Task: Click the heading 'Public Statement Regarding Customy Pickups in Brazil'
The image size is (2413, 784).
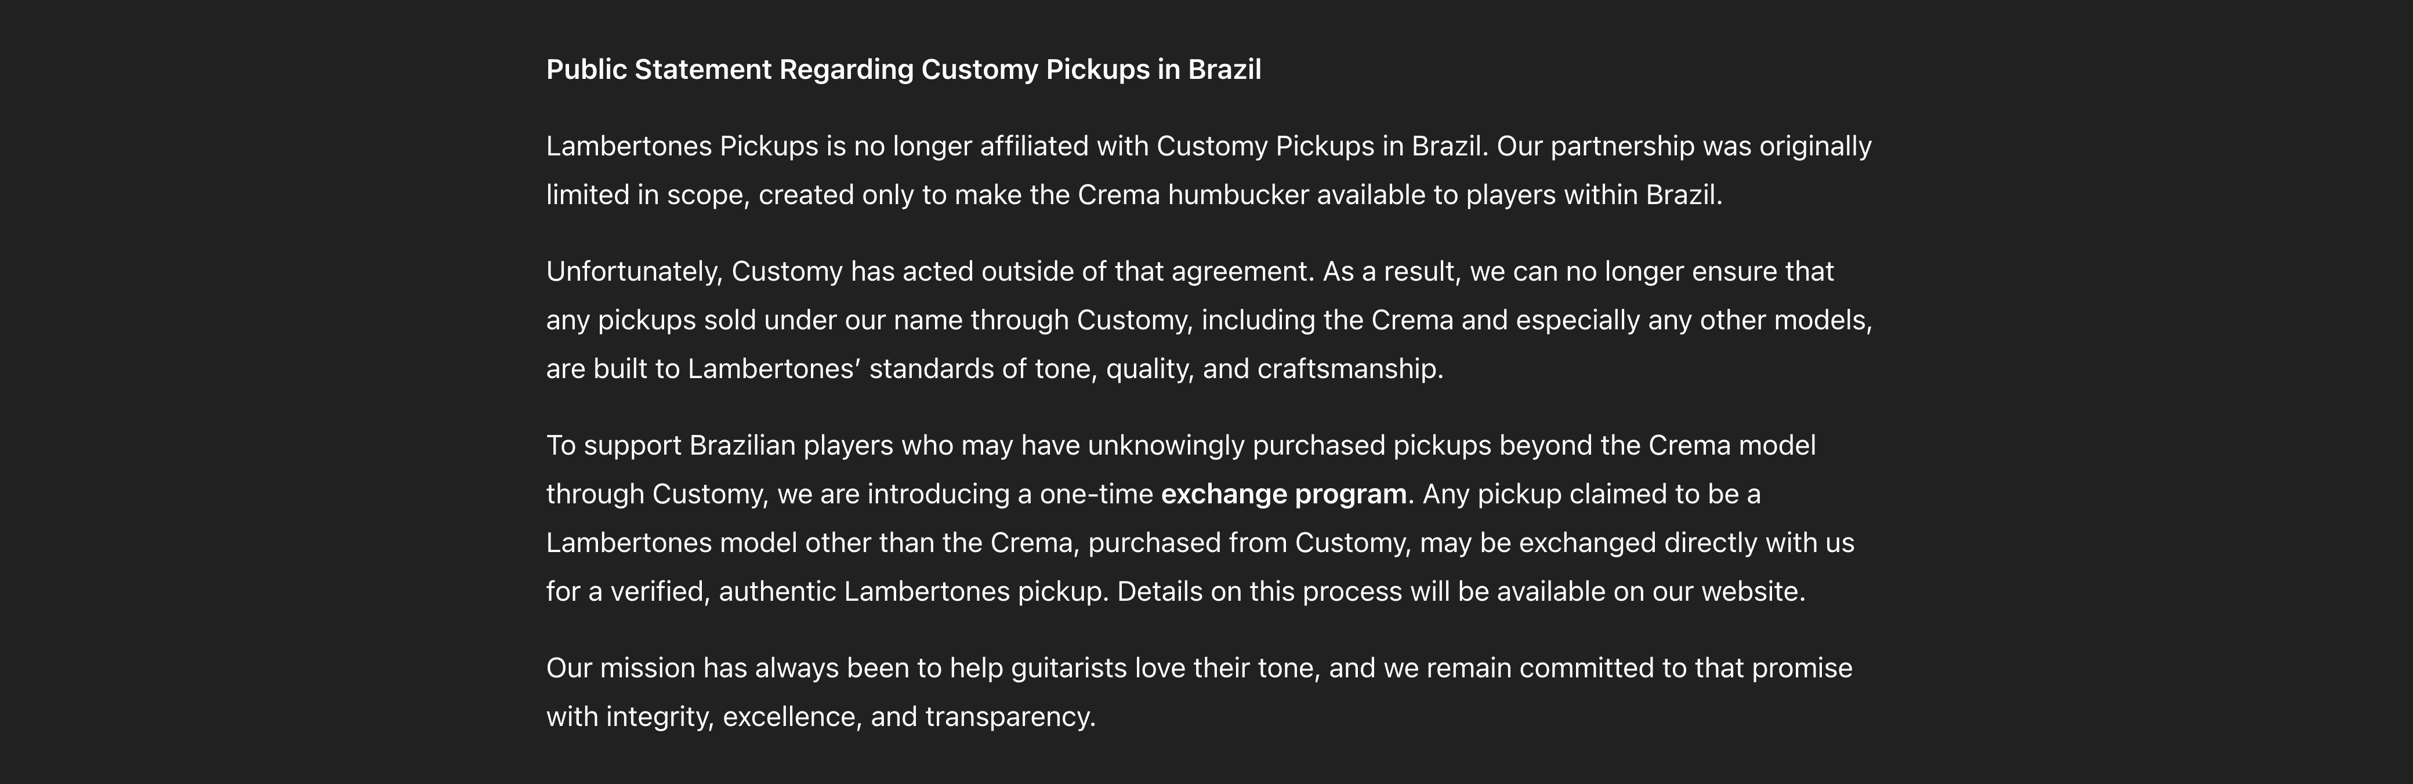Action: point(903,70)
